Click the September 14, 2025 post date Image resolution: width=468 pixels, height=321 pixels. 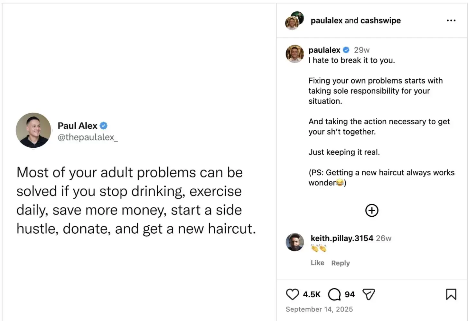[x=319, y=309]
